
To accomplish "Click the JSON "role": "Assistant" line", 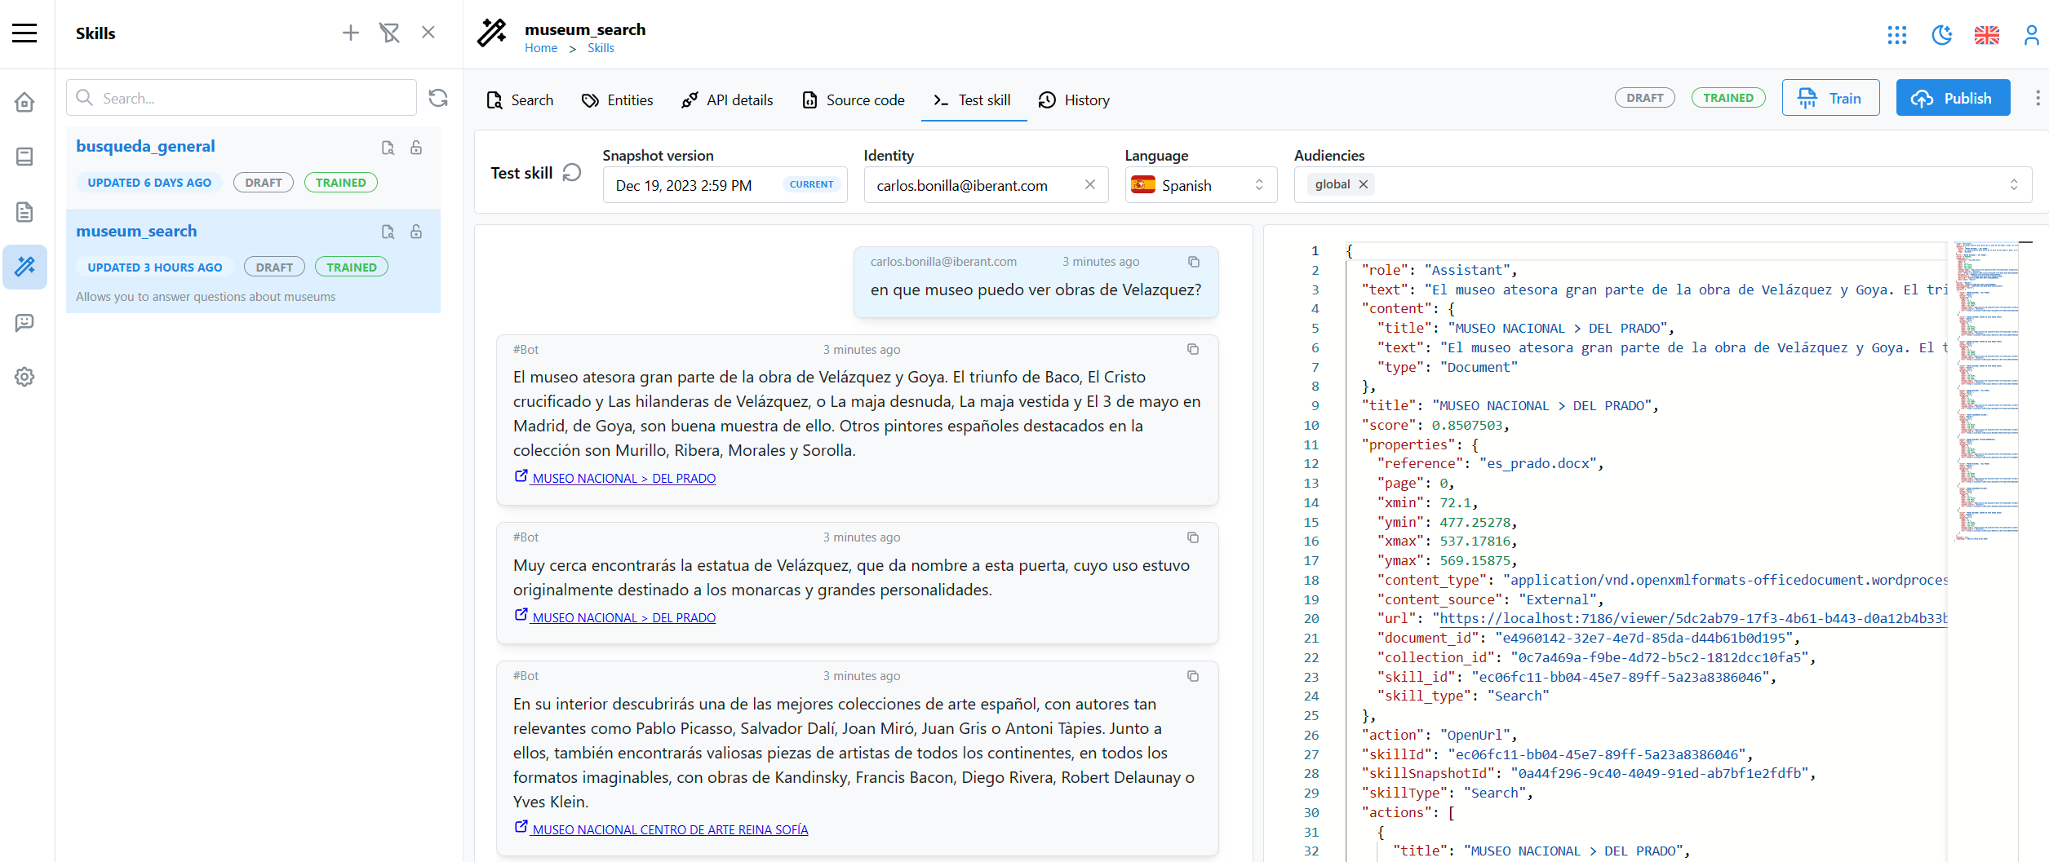I will point(1439,270).
